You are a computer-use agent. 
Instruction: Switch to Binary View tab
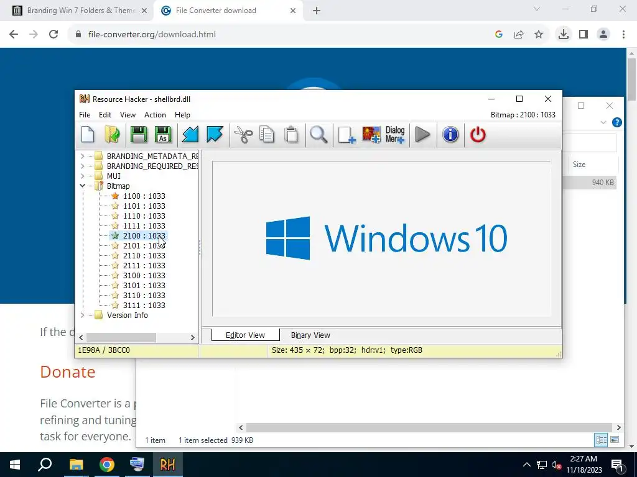(x=310, y=335)
